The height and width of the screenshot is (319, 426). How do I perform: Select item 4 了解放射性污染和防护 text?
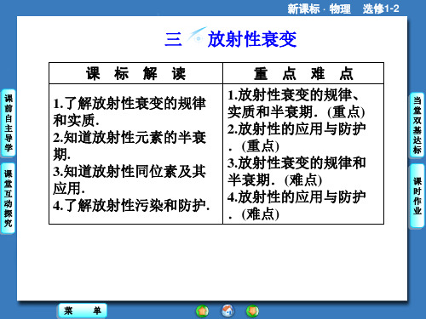pos(131,206)
